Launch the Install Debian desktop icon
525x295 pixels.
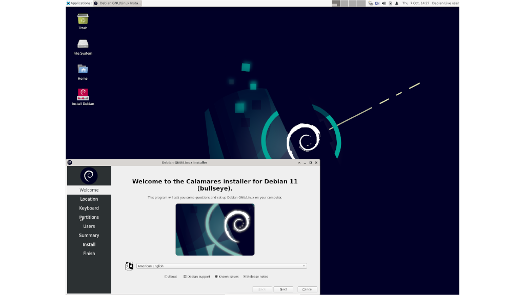(83, 97)
